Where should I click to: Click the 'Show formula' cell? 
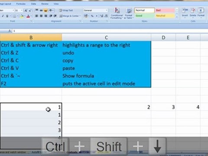click(x=107, y=76)
